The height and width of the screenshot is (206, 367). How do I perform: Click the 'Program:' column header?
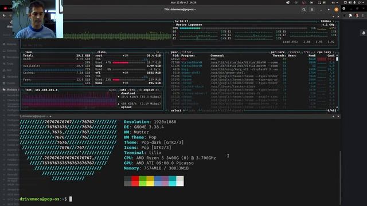(x=188, y=56)
